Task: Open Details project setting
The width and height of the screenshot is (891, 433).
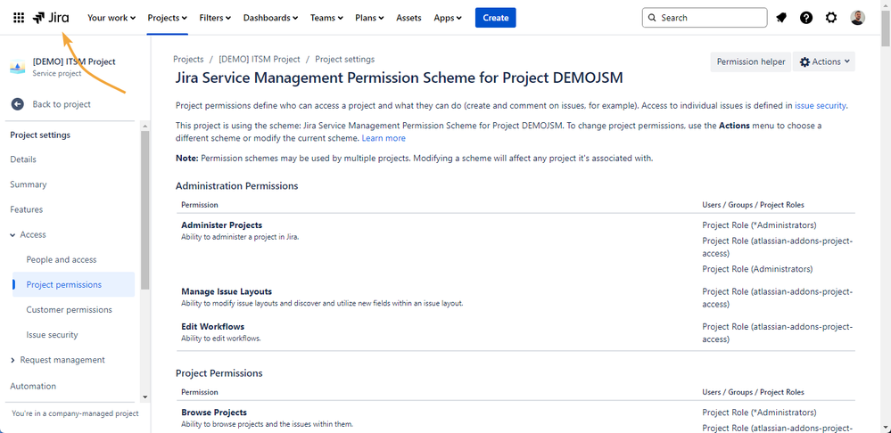Action: tap(23, 159)
